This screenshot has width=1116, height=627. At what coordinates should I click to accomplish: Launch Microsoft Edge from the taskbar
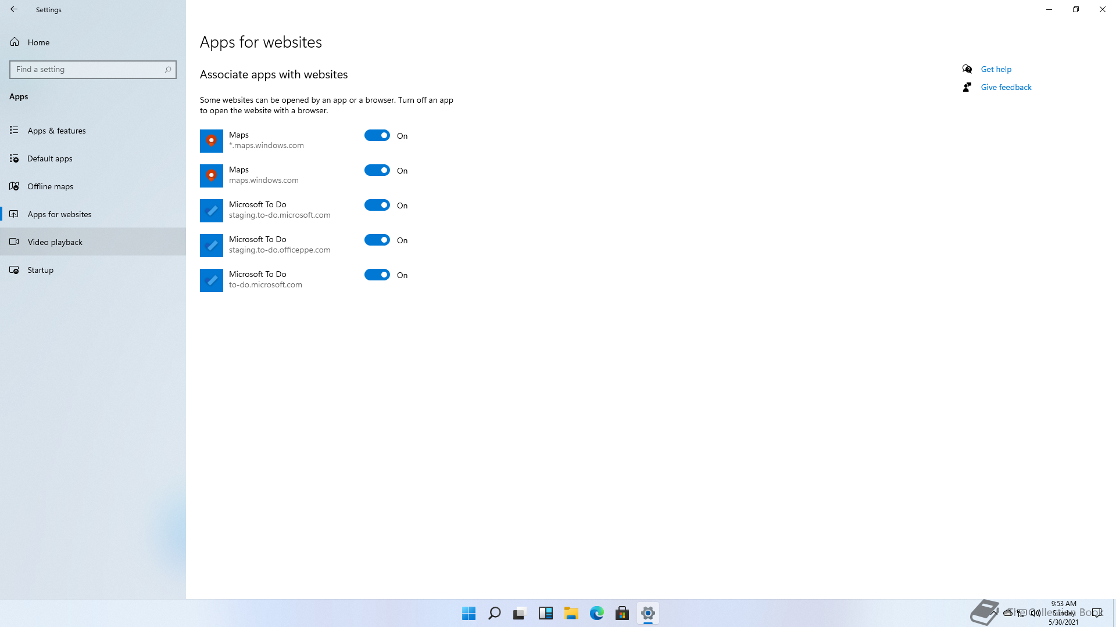[597, 613]
